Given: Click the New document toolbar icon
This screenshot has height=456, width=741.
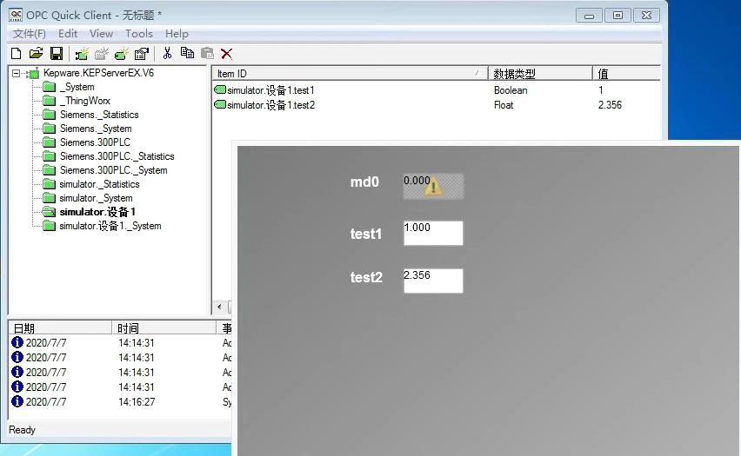Looking at the screenshot, I should tap(16, 54).
